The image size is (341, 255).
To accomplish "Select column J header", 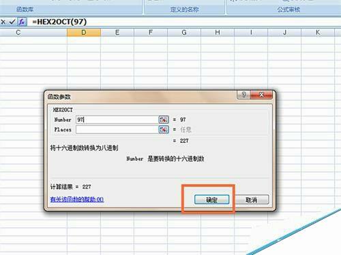I will click(284, 33).
